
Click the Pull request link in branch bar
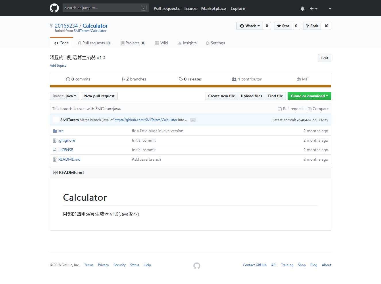point(291,109)
